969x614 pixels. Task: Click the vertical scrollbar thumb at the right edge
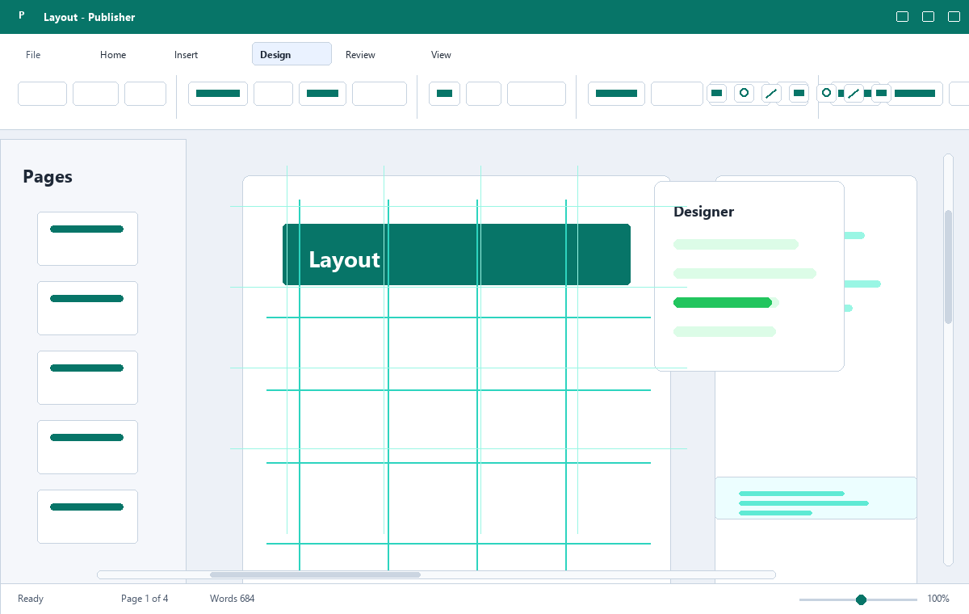pos(948,267)
